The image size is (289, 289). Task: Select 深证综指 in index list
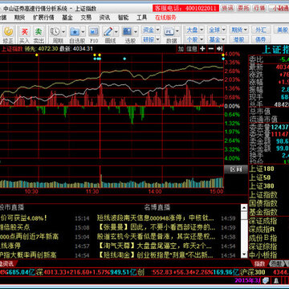click(x=263, y=246)
